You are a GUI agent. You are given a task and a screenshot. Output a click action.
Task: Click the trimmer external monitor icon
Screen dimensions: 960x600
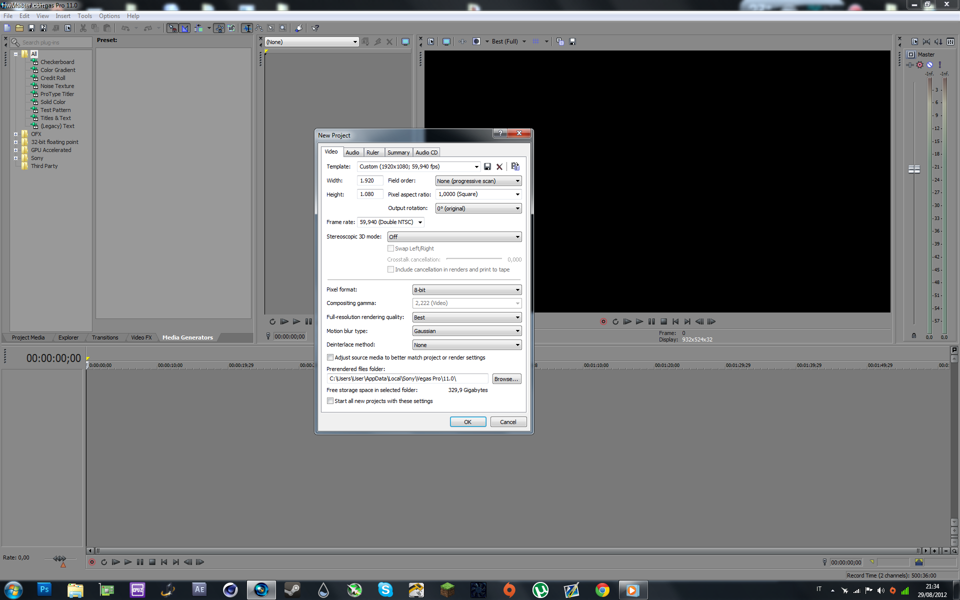pos(405,41)
